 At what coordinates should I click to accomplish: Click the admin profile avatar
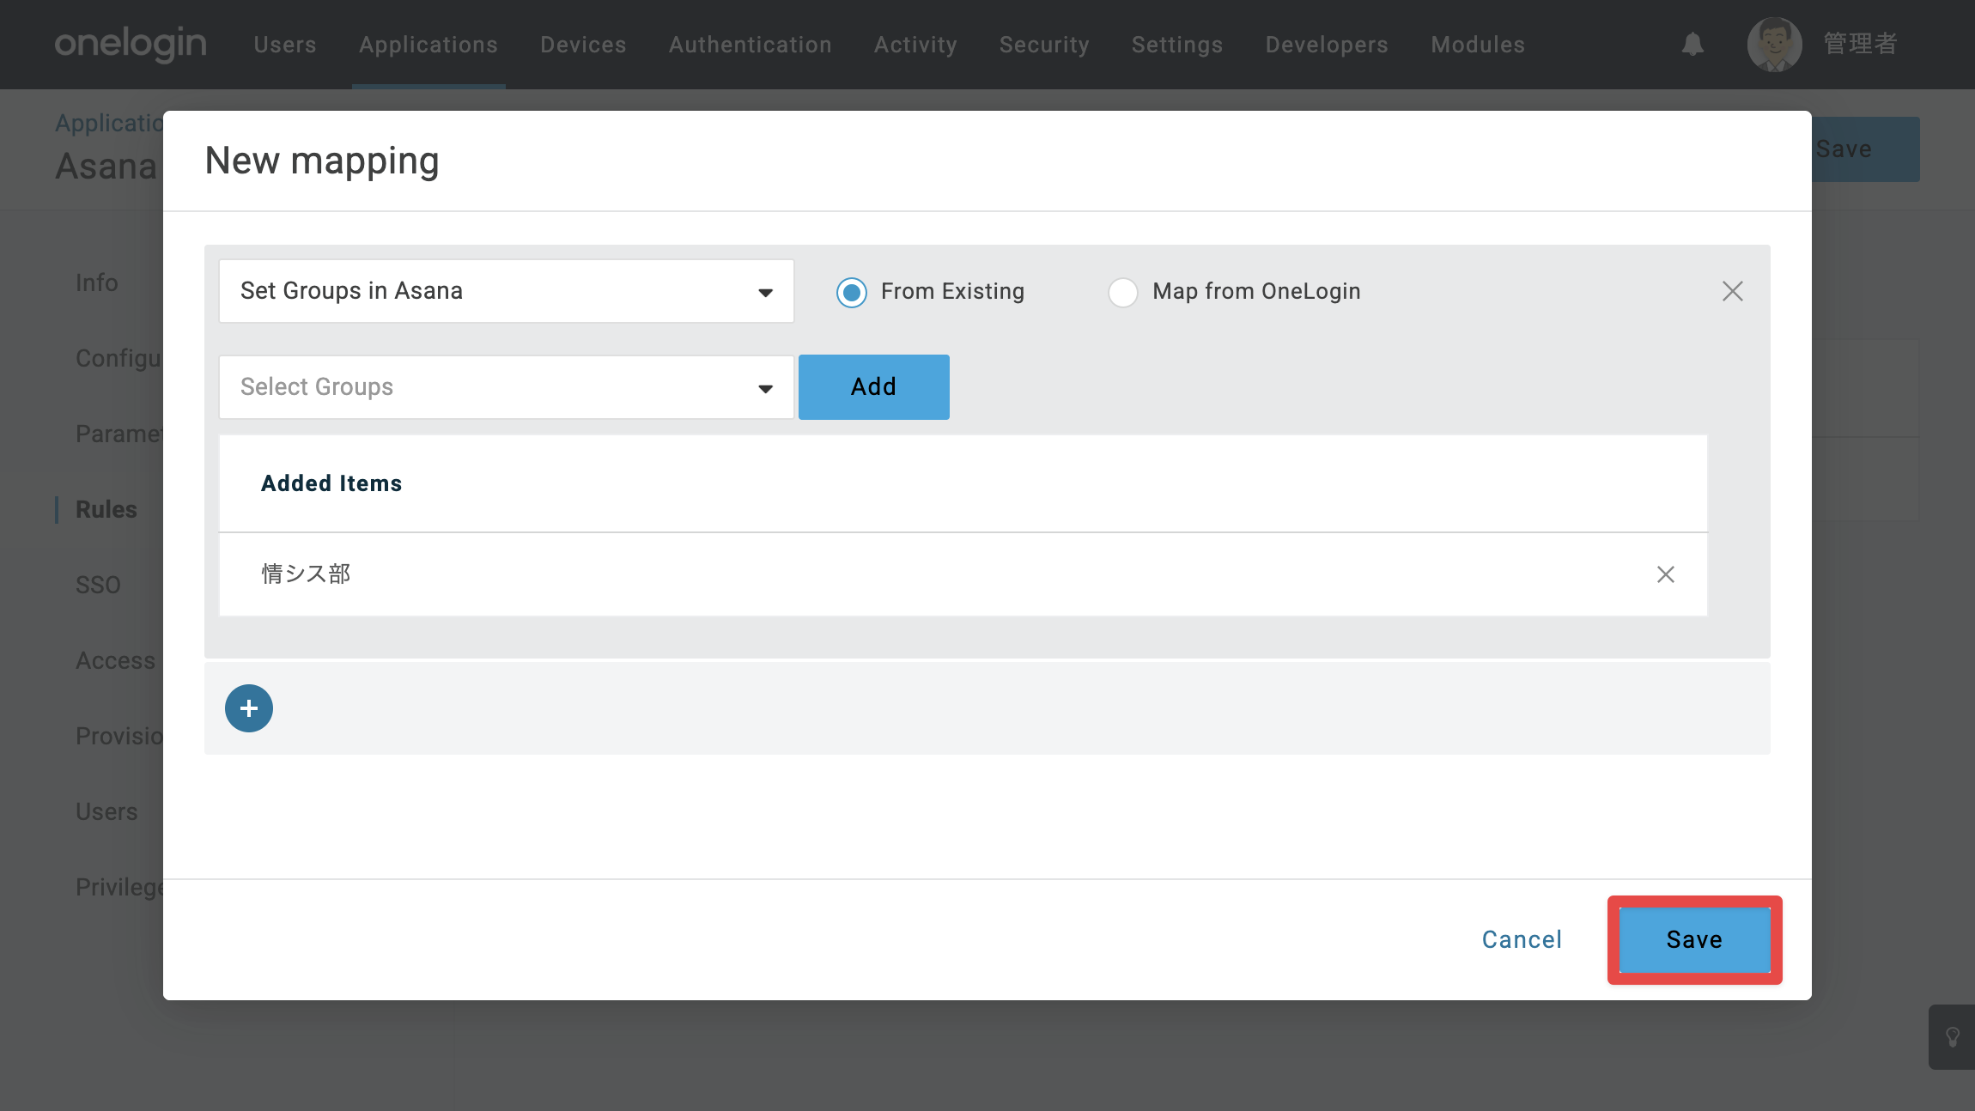1774,44
